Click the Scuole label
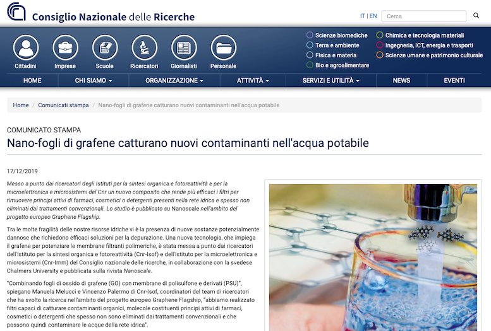The width and height of the screenshot is (491, 331). pos(105,66)
